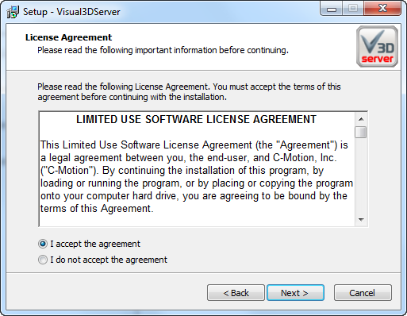The width and height of the screenshot is (407, 316).
Task: Select the 'I accept the agreement' radio button
Action: pos(43,244)
